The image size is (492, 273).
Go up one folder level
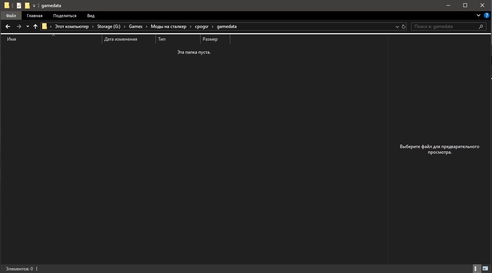(35, 26)
